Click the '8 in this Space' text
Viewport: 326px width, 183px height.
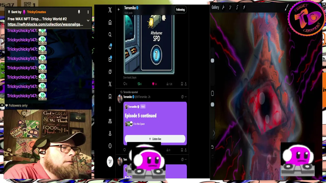(139, 124)
